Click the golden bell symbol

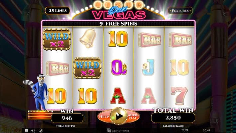coord(88,39)
